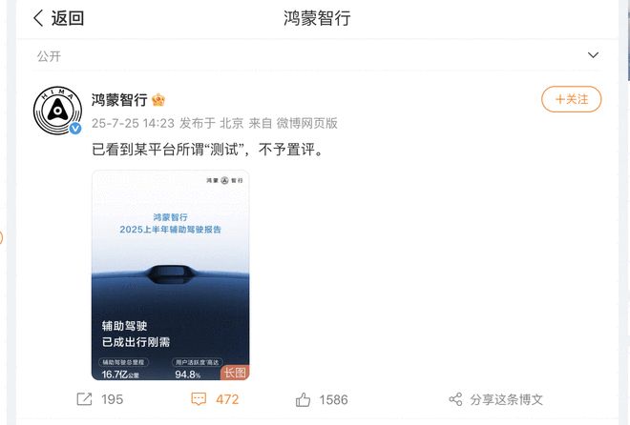630x425 pixels.
Task: Open the HIMA profile avatar
Action: (57, 111)
